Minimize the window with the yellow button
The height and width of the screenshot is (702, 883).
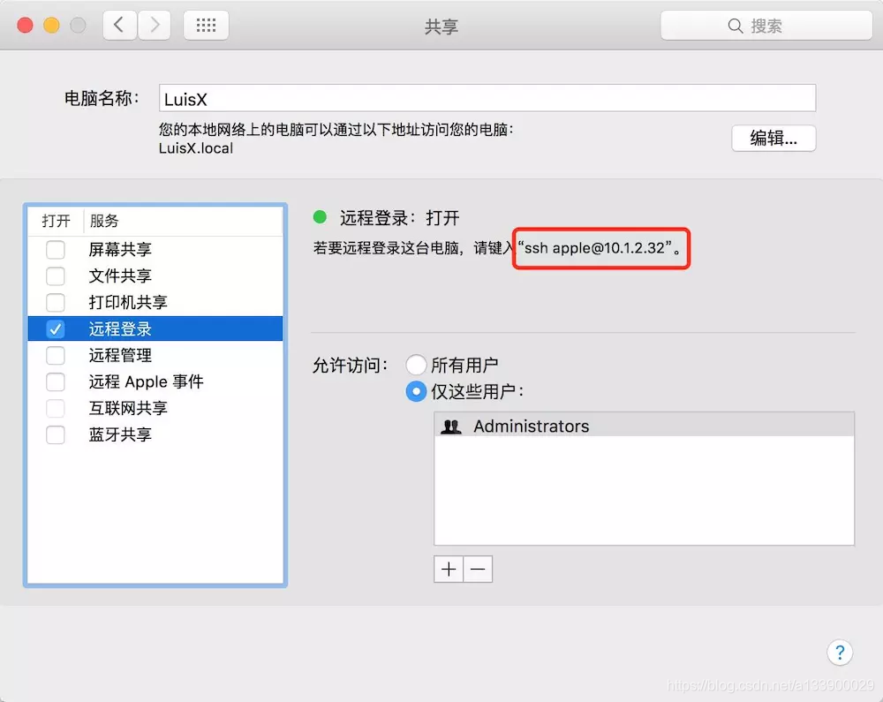[x=51, y=26]
